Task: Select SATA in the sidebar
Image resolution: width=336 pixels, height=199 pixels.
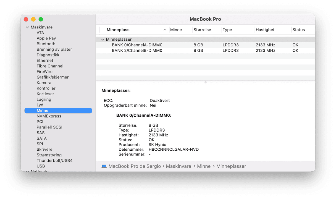Action: tap(41, 138)
